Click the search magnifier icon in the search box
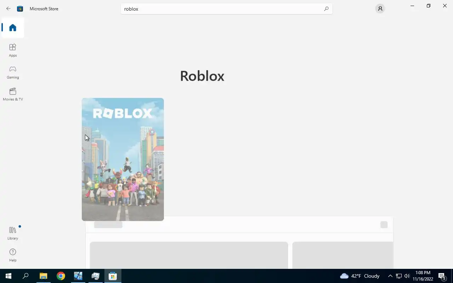This screenshot has width=453, height=283. [326, 9]
